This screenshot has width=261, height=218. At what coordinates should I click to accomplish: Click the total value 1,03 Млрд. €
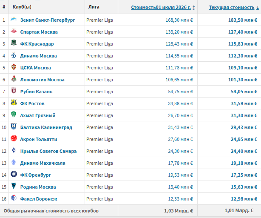[x=179, y=211]
